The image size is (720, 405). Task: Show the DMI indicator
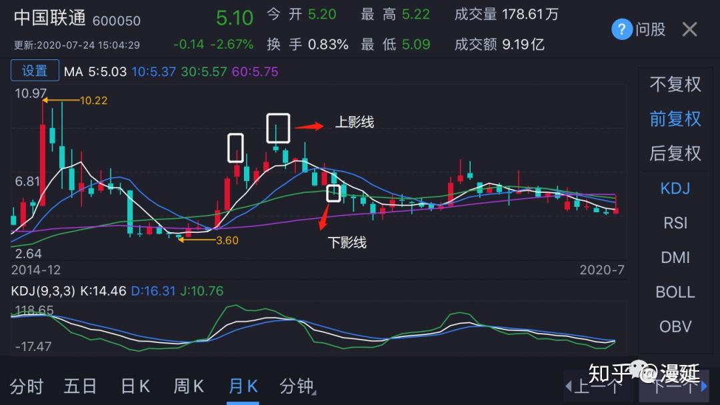tap(675, 258)
